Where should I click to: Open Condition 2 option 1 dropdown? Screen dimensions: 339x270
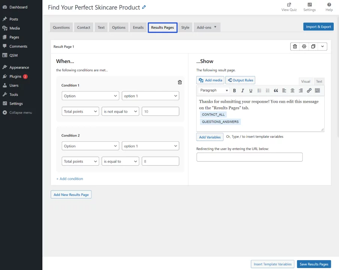(150, 146)
